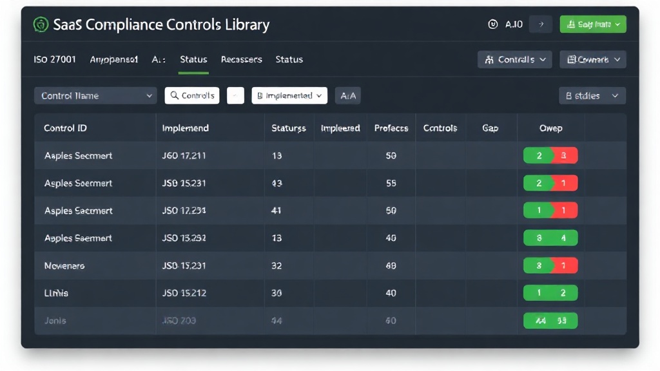Select the Jonis row name
Screen dimensions: 660x371
(55, 321)
